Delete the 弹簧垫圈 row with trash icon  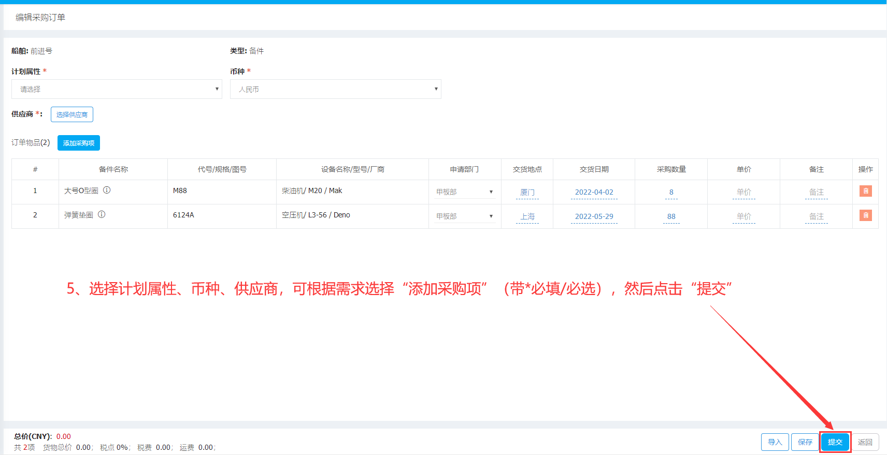coord(865,215)
